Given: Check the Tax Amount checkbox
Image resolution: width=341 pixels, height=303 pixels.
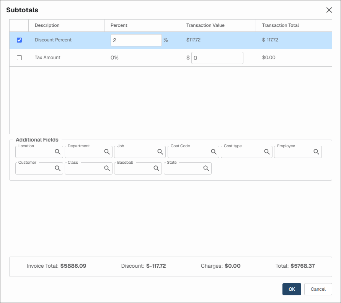Looking at the screenshot, I should click(20, 58).
